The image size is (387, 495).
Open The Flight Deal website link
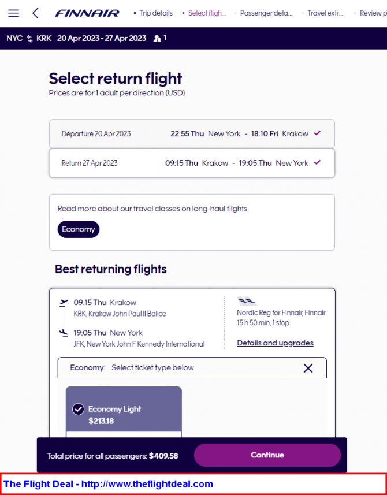tap(108, 484)
